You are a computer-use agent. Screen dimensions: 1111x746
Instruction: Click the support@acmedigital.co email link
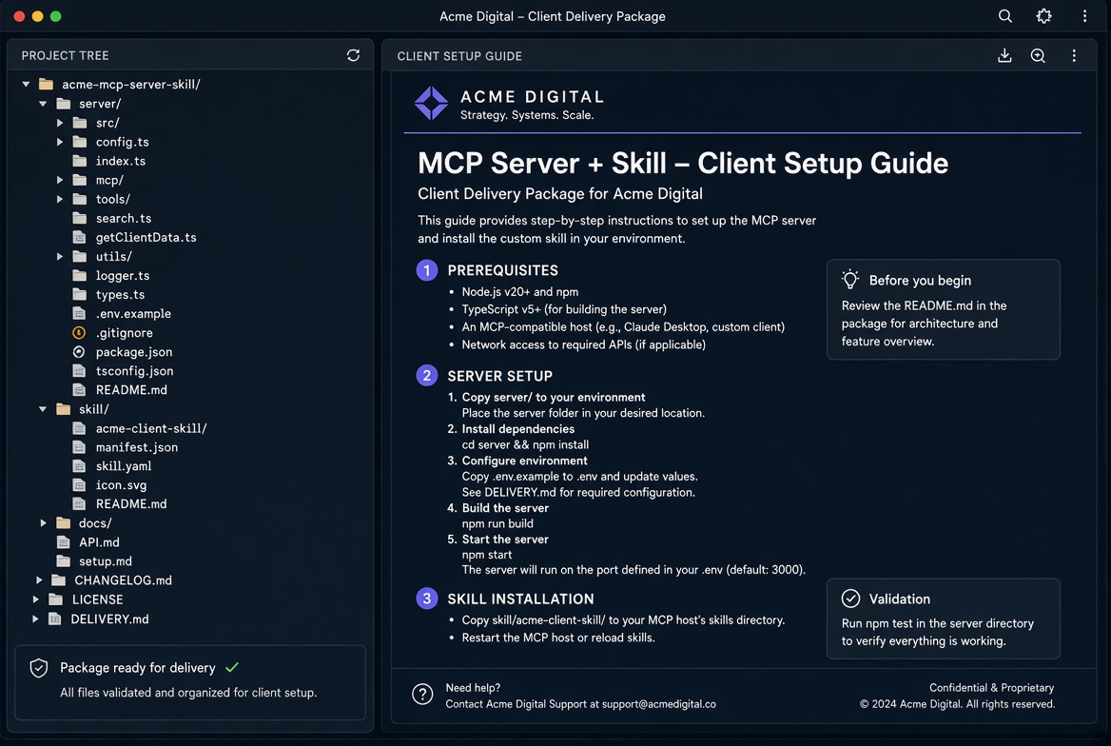pos(658,704)
